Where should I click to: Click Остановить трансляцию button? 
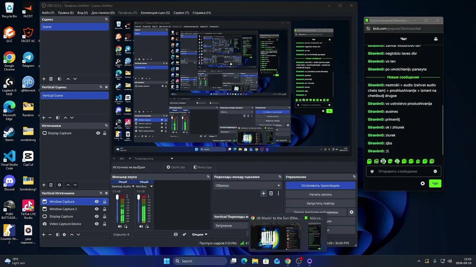click(320, 185)
